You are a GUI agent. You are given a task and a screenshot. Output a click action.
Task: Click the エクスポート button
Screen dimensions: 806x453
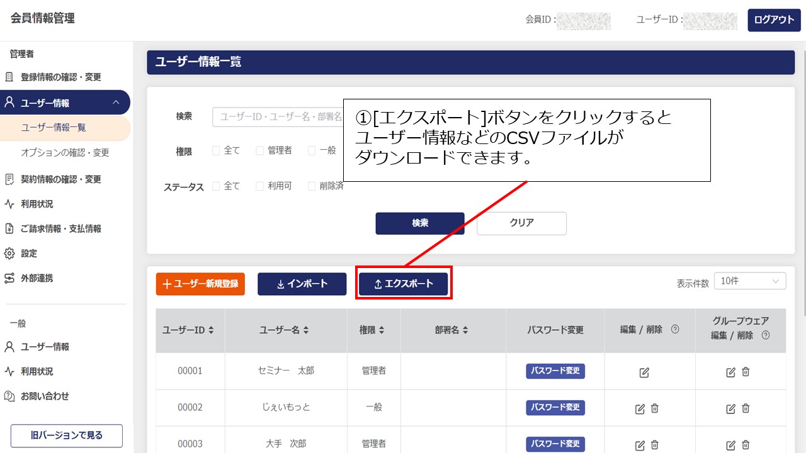coord(404,284)
